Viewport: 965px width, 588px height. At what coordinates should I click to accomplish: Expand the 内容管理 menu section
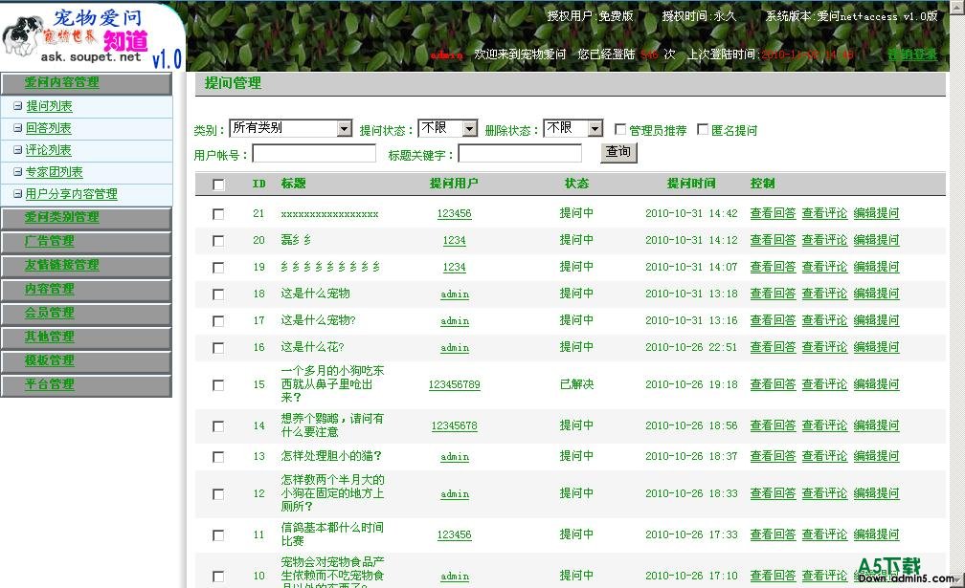(x=86, y=290)
